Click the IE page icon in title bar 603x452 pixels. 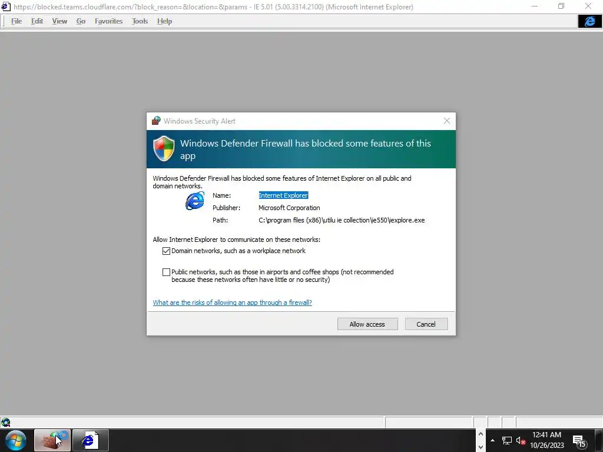click(5, 6)
